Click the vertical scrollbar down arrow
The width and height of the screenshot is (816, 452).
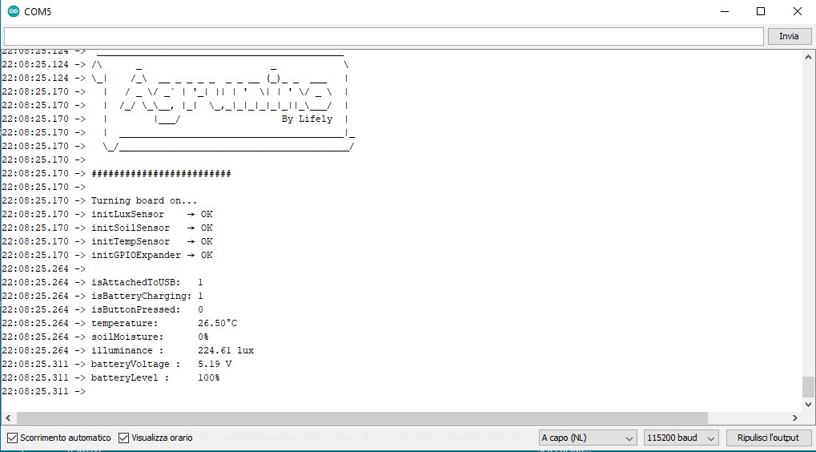point(808,404)
